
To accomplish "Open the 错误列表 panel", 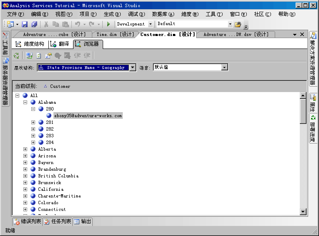I will [x=28, y=221].
